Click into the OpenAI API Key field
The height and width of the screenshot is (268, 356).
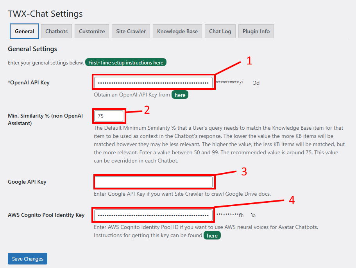pyautogui.click(x=153, y=83)
